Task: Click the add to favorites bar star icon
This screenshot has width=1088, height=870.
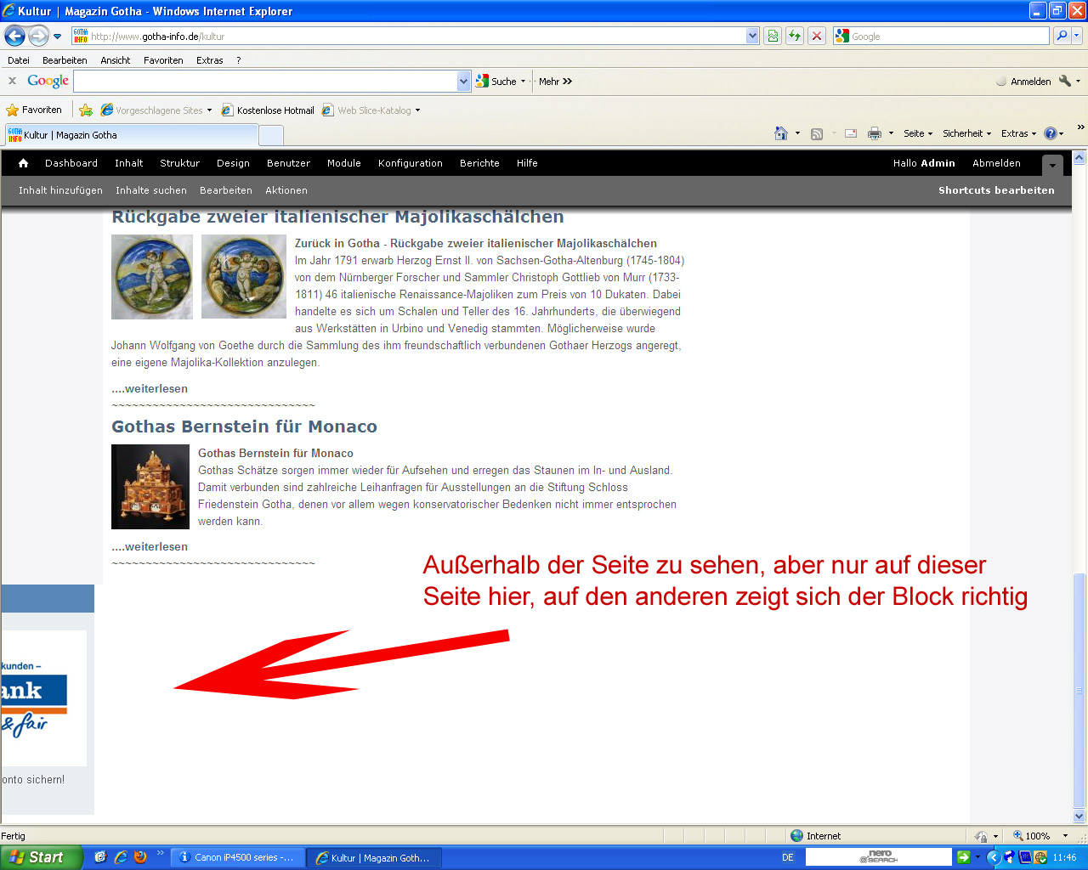Action: pyautogui.click(x=86, y=110)
